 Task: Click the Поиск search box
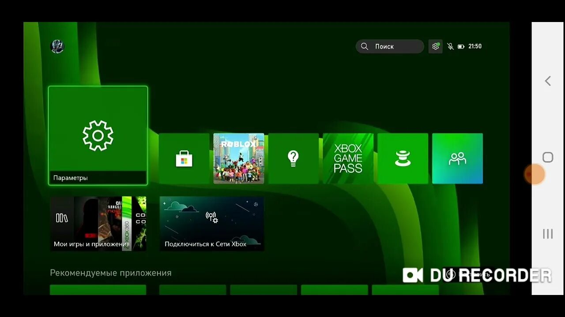pyautogui.click(x=390, y=46)
